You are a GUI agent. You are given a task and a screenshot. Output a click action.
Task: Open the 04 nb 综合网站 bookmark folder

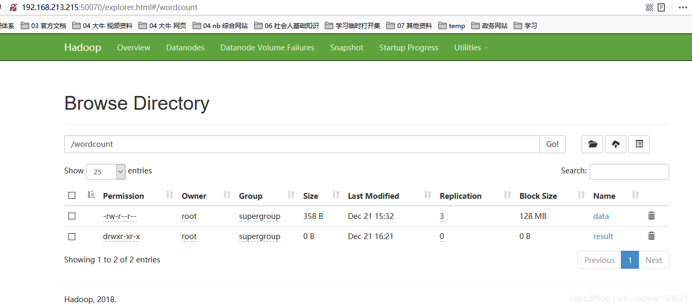coord(220,25)
